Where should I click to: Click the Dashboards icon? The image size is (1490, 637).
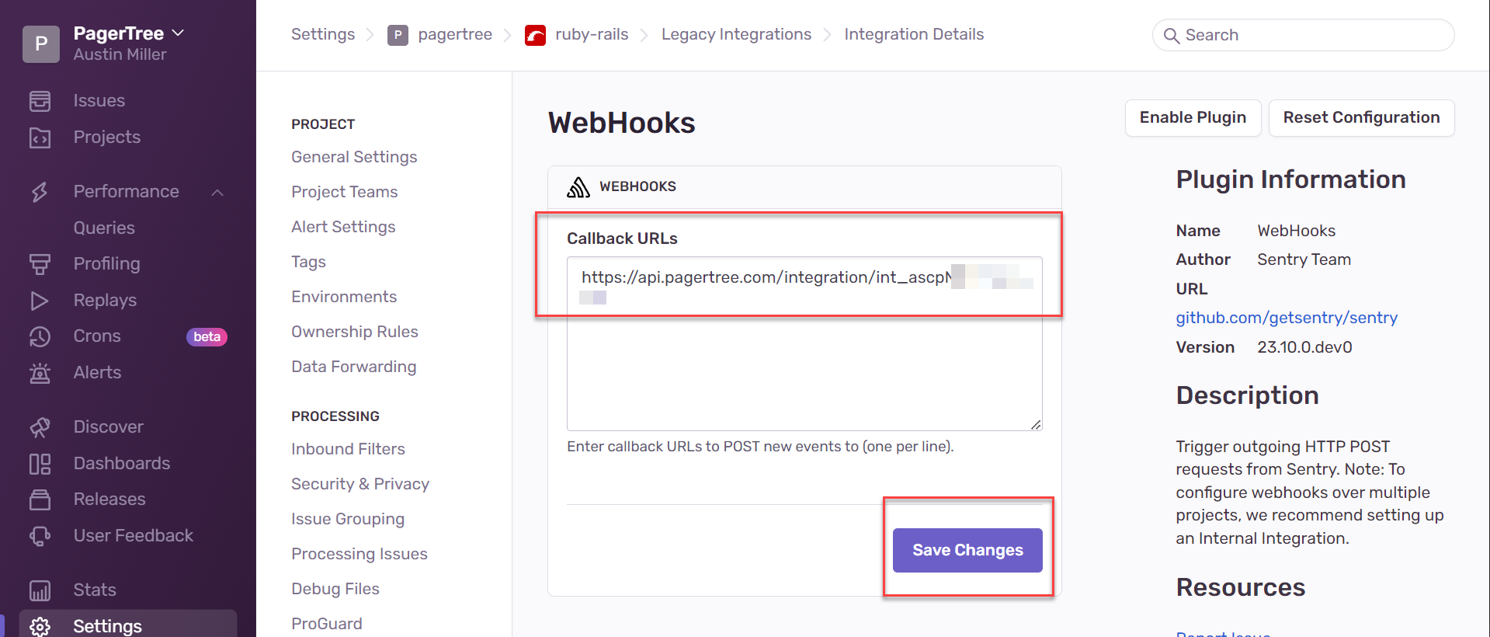pos(40,464)
